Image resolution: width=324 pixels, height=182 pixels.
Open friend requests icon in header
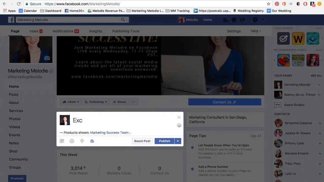click(x=225, y=20)
